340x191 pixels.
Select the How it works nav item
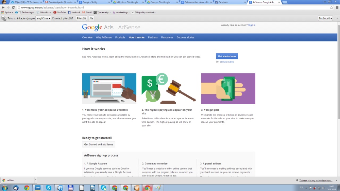[x=136, y=37]
